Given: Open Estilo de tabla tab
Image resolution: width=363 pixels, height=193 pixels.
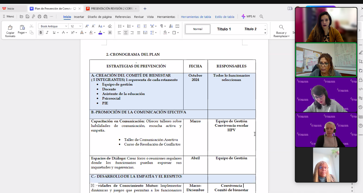Looking at the screenshot, I should (x=225, y=17).
